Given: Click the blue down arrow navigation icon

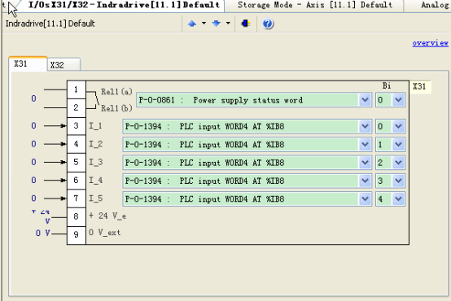Looking at the screenshot, I should (x=216, y=24).
